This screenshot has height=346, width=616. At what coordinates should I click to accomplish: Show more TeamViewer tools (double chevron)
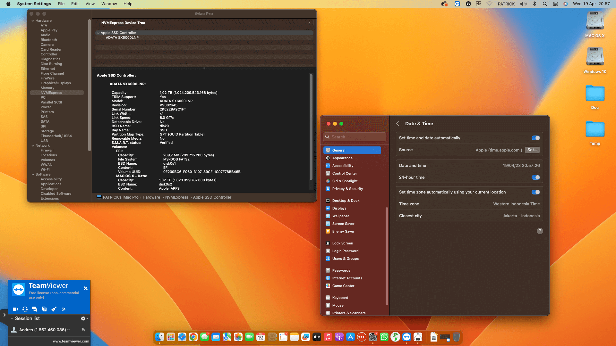[64, 309]
